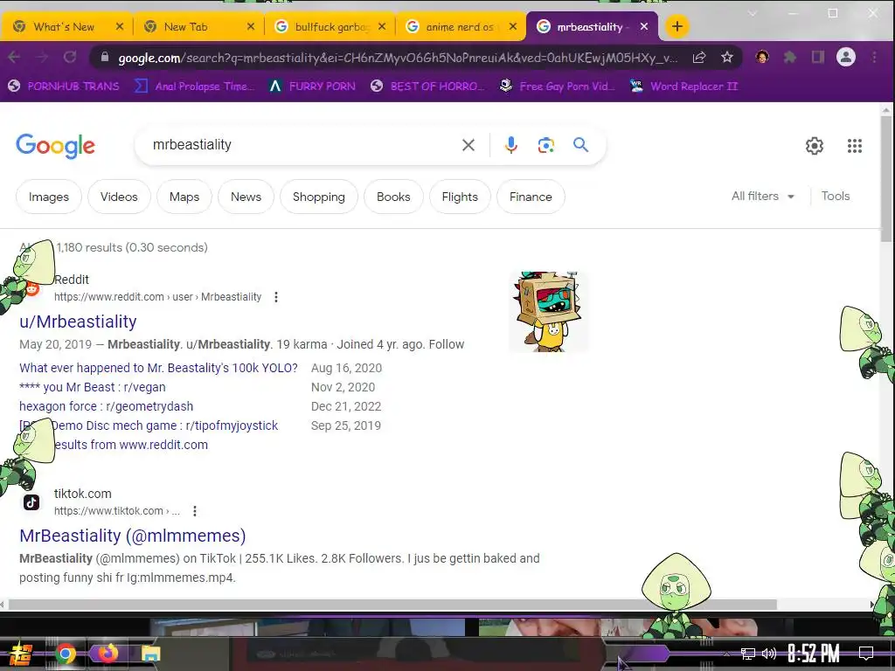This screenshot has width=895, height=671.
Task: Open the Chrome profile avatar
Action: 846,57
